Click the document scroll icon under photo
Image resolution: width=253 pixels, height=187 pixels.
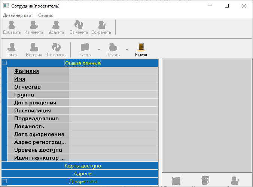click(x=205, y=181)
